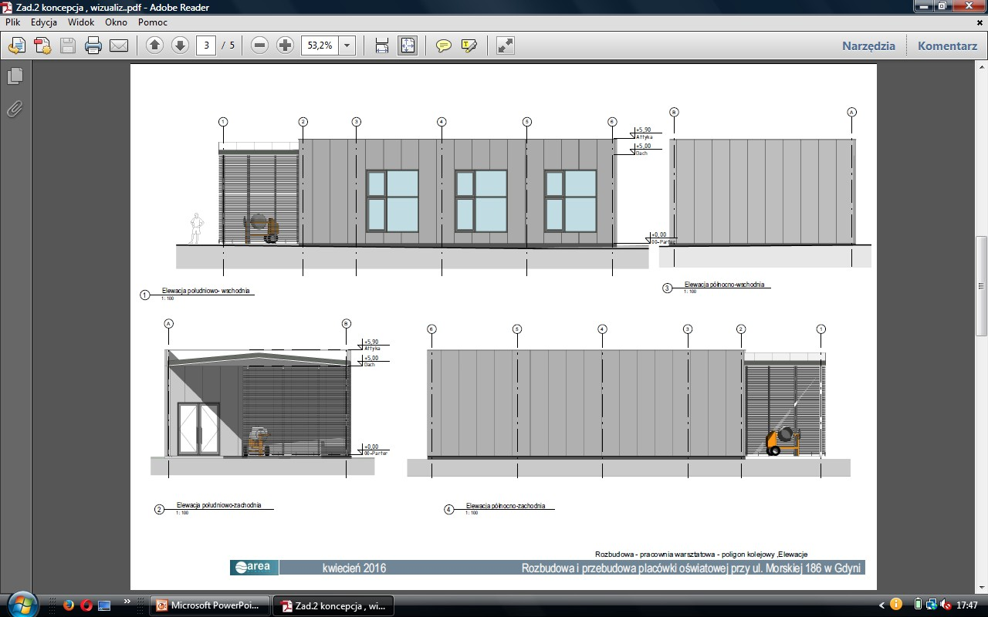Launch Opera from quick launch
Screen dimensions: 988x617
tap(86, 605)
